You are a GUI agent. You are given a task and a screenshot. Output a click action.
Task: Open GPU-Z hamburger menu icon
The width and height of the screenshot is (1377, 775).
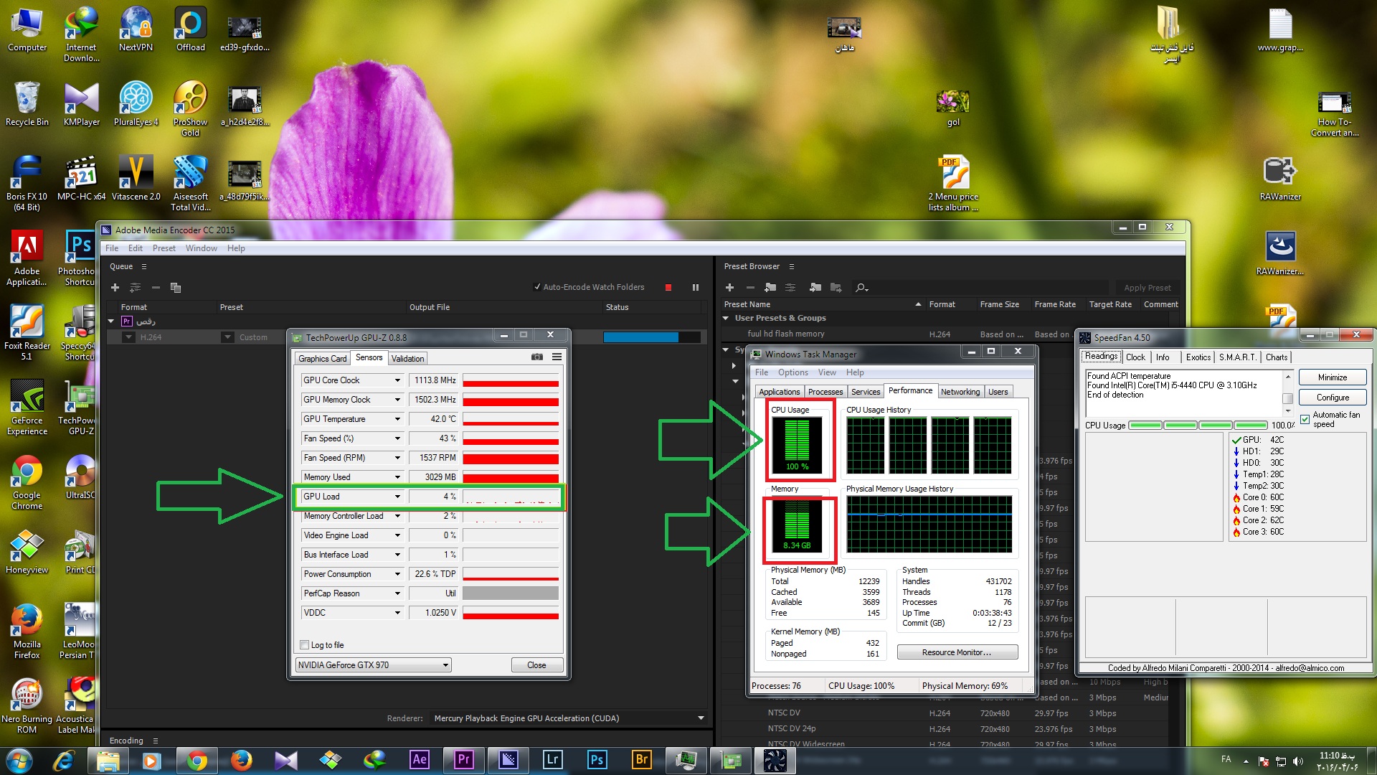click(x=557, y=357)
